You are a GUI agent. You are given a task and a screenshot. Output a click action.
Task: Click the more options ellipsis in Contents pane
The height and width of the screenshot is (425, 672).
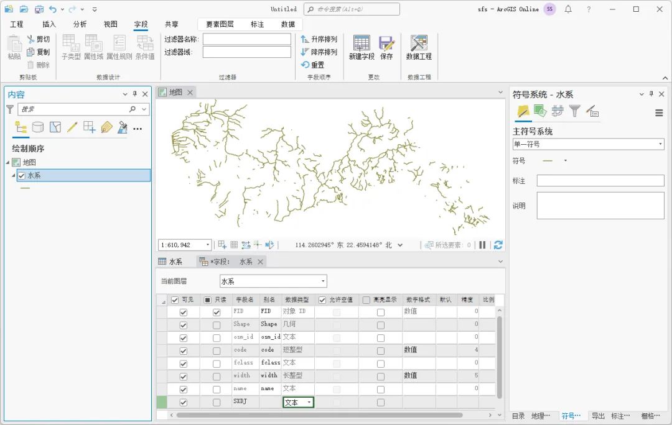coord(137,129)
